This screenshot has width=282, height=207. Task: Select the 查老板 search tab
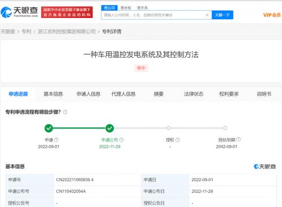click(126, 8)
